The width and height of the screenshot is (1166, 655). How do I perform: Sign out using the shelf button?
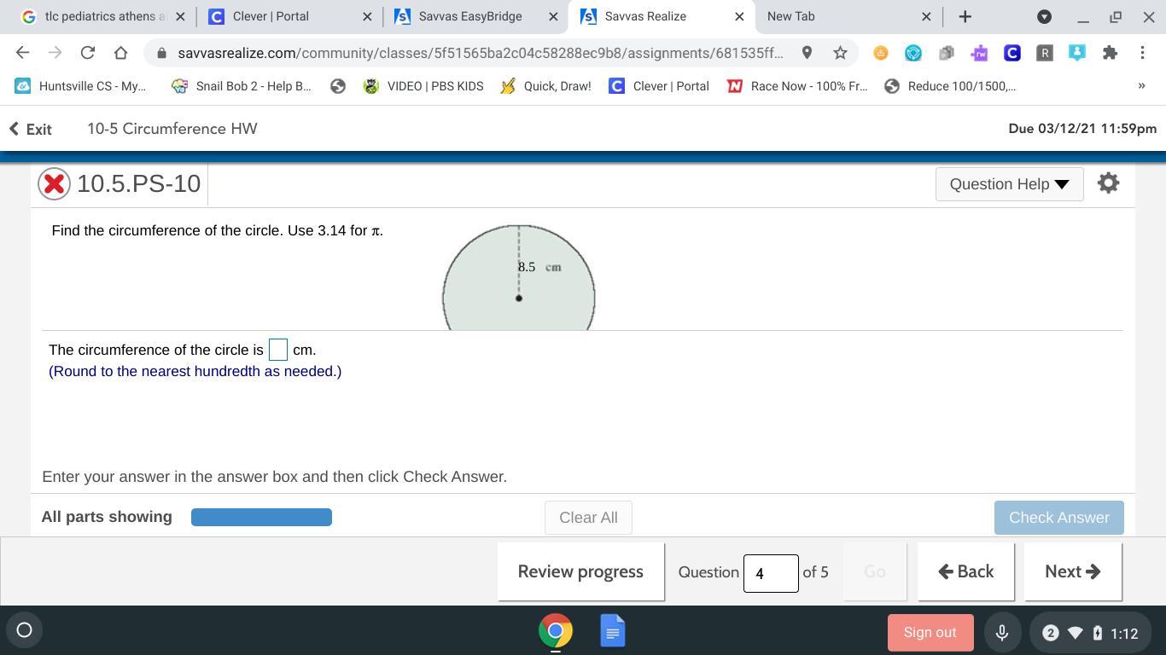930,632
